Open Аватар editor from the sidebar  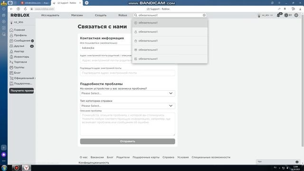[17, 51]
